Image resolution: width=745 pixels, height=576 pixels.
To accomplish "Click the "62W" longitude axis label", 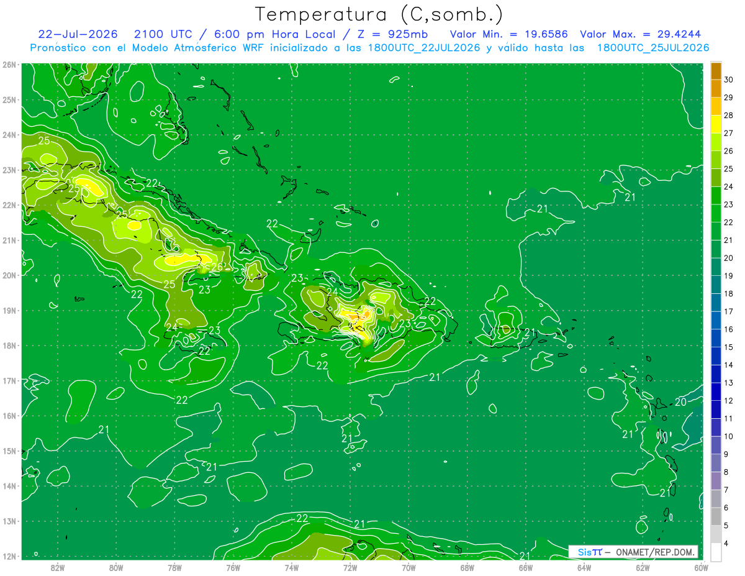I will coord(642,567).
